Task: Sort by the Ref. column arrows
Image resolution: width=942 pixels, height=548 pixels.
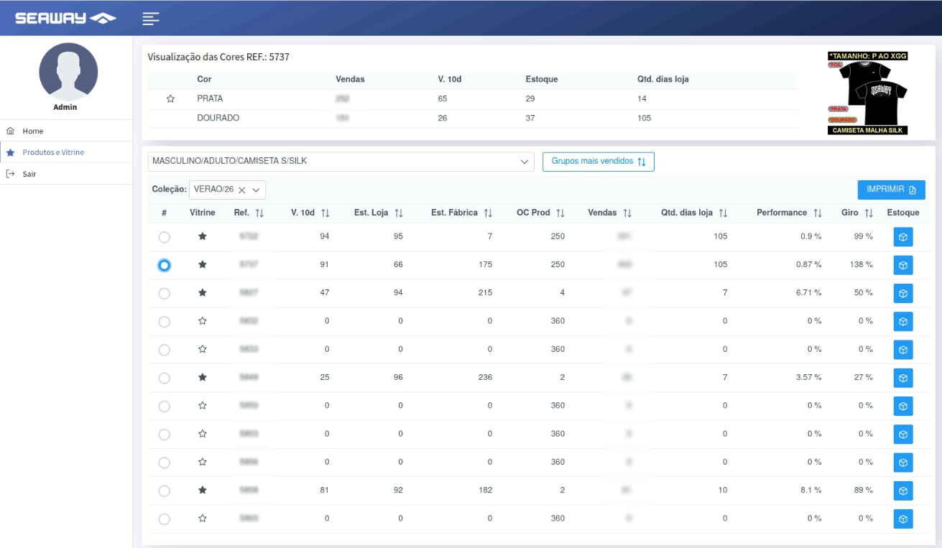Action: [259, 213]
